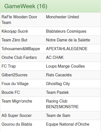Click Fous du Village
Viewport: 101px width, 131px height.
15,84
